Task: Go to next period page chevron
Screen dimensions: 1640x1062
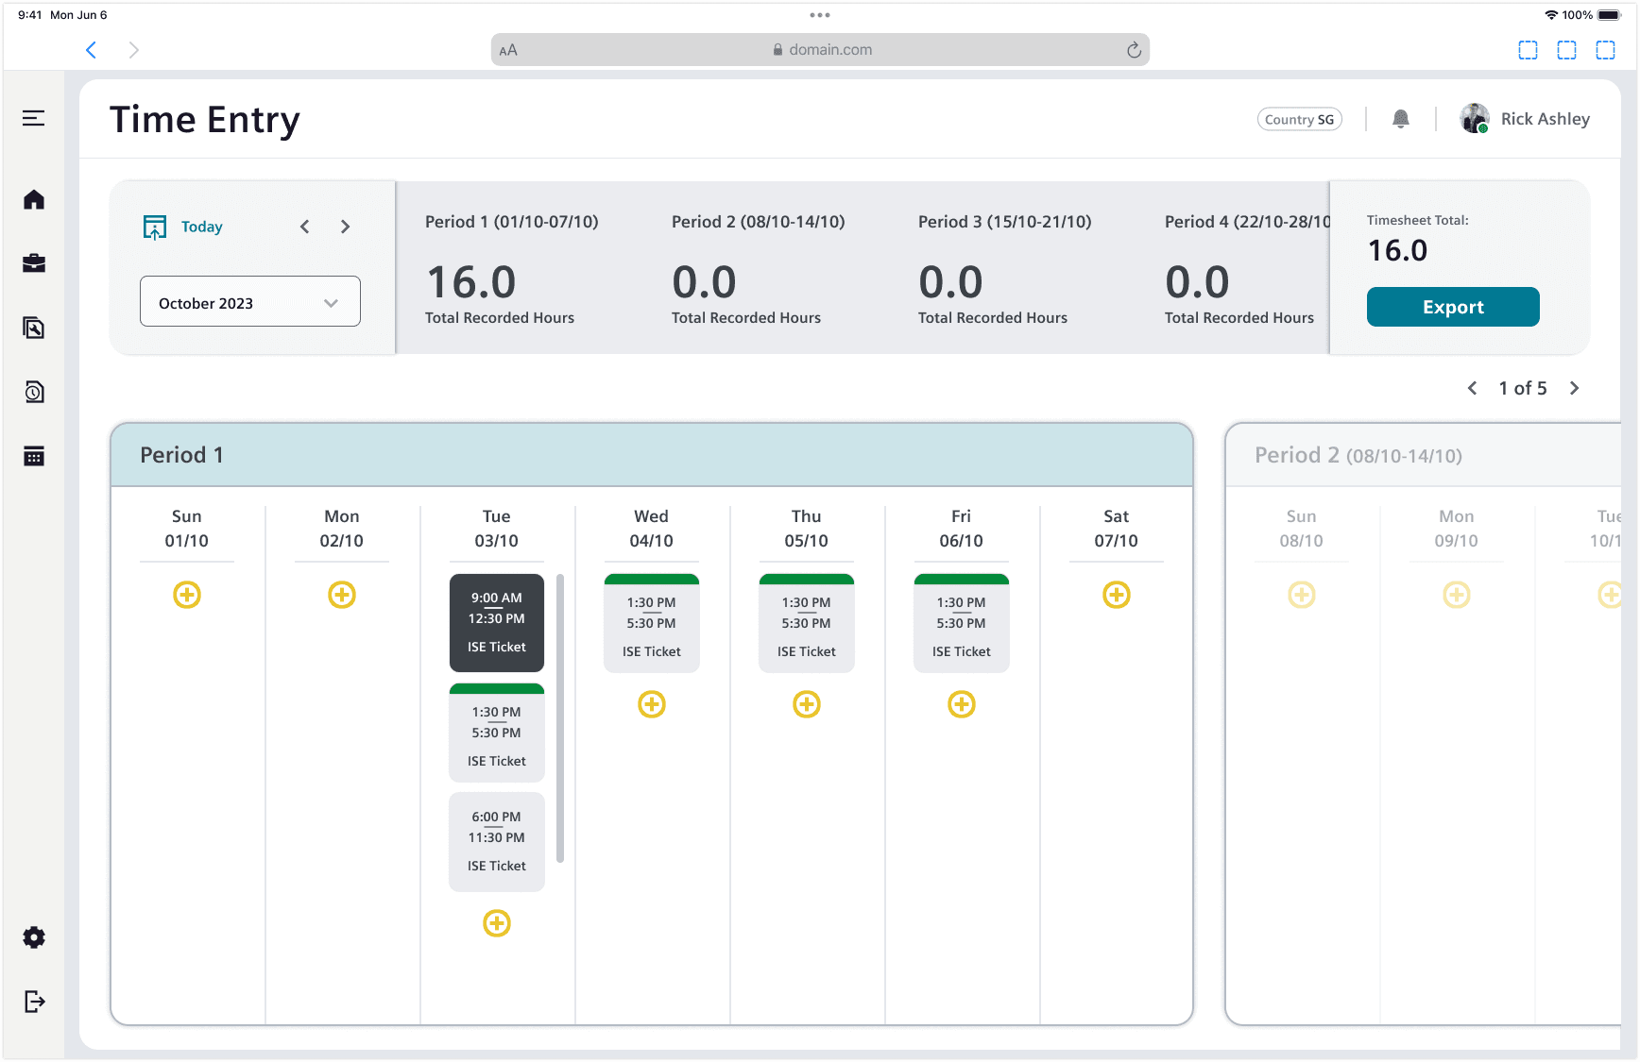Action: [1575, 388]
